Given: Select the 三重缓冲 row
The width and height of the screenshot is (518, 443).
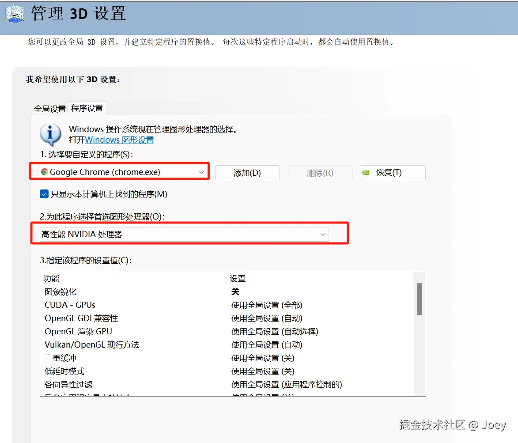Looking at the screenshot, I should [x=227, y=358].
